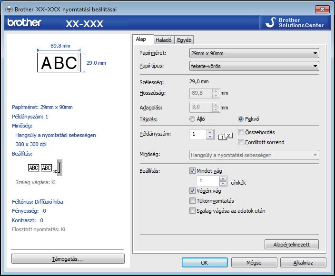Screen dimensions: 335x276
Task: Click 'Papírméret: 29mm x 90mm' summary text
Action: tap(42, 107)
